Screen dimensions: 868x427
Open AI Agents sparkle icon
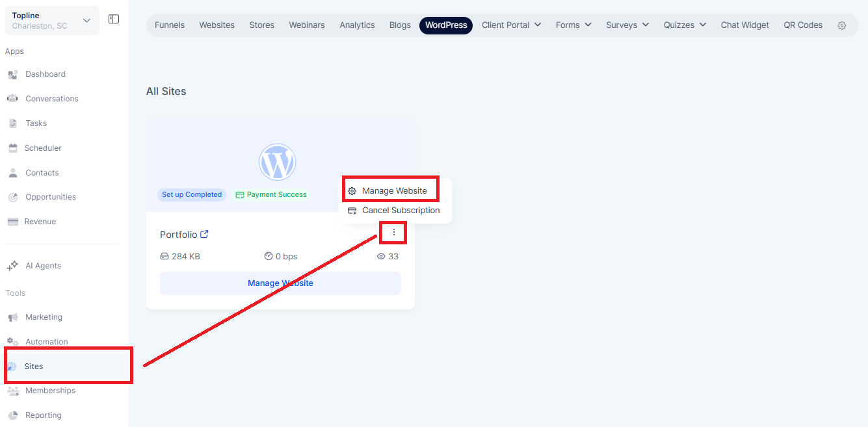tap(12, 266)
